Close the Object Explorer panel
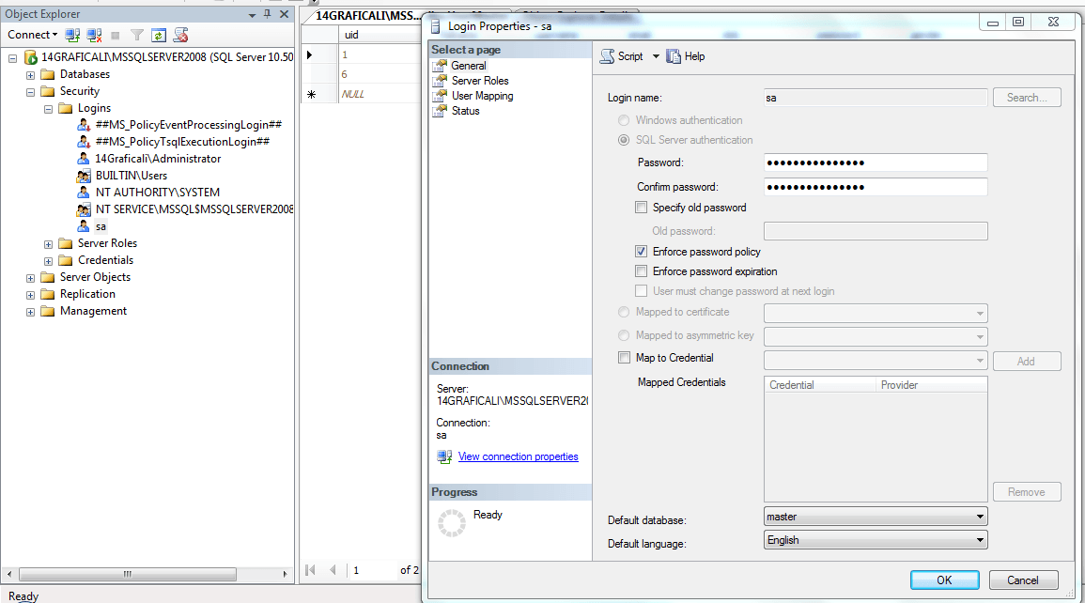Image resolution: width=1085 pixels, height=603 pixels. [284, 14]
